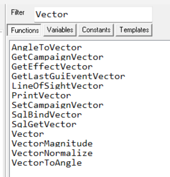Viewport: 170px width, 177px height.
Task: Select PrintVector in the list
Action: [x=41, y=95]
